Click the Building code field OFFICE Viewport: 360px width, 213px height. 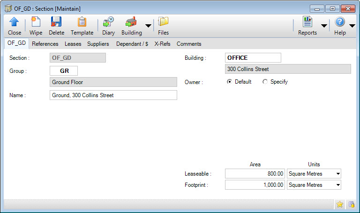click(253, 57)
